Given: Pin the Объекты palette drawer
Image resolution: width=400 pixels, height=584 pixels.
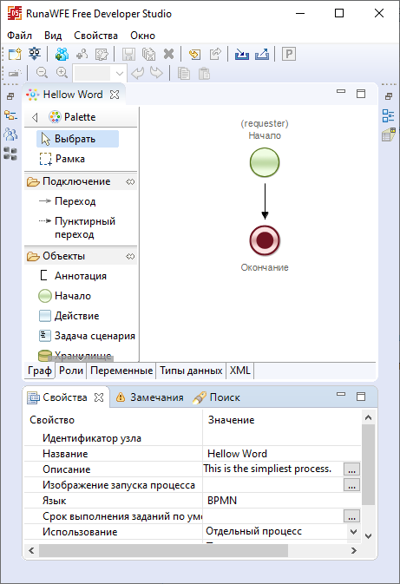Looking at the screenshot, I should [130, 256].
